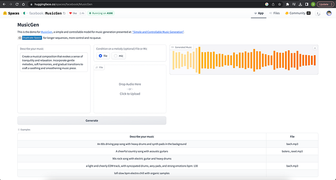Click the facebook organization avatar icon
Screen dimensions: 336x180
click(24, 13)
